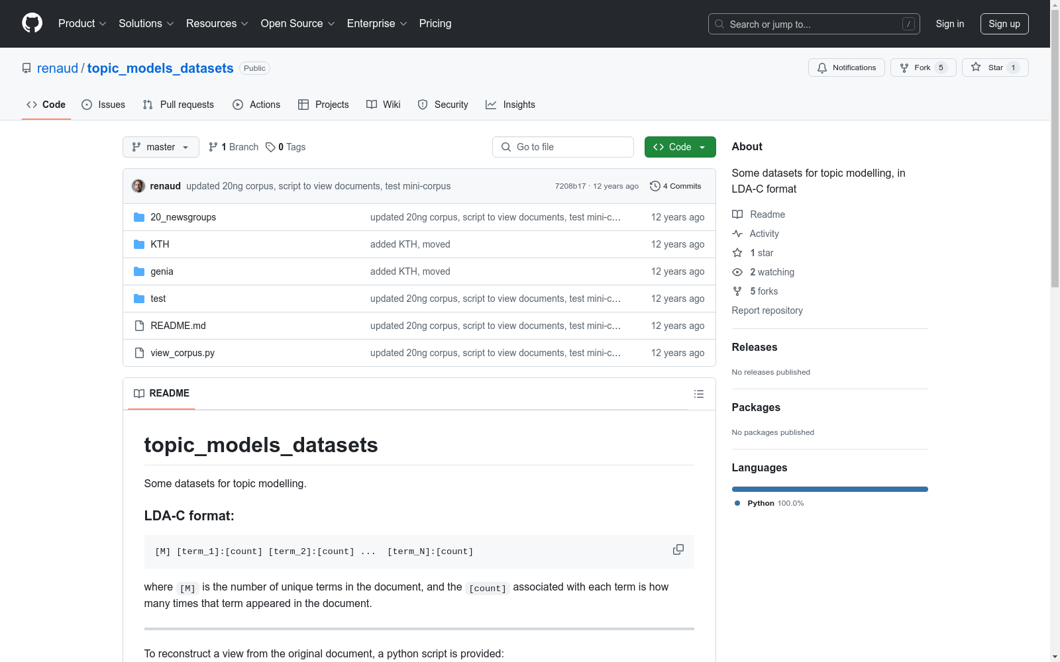The image size is (1060, 662).
Task: Click renaud's avatar in commit row
Action: click(138, 186)
